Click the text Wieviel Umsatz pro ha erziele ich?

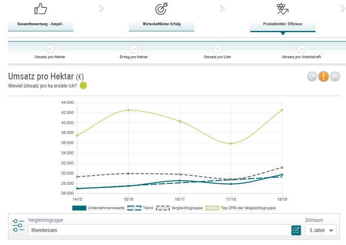[x=42, y=86]
